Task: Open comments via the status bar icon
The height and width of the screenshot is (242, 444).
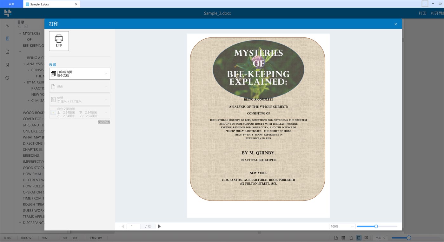Action: tap(366, 238)
